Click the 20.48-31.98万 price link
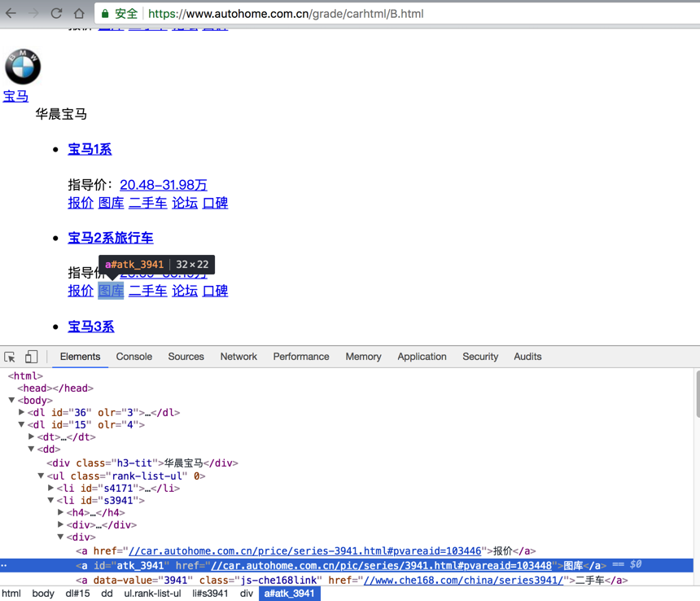This screenshot has width=700, height=601. point(164,185)
